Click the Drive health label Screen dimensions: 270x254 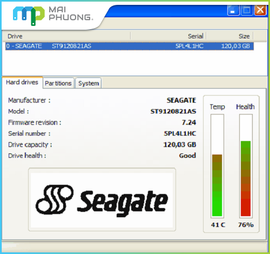tap(27, 156)
